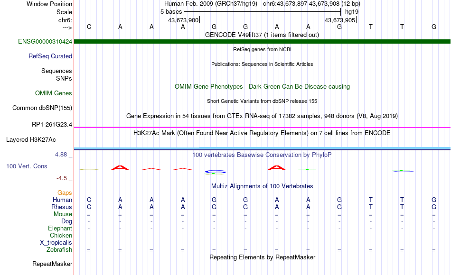Click the OMIM Genes track label

click(x=53, y=93)
